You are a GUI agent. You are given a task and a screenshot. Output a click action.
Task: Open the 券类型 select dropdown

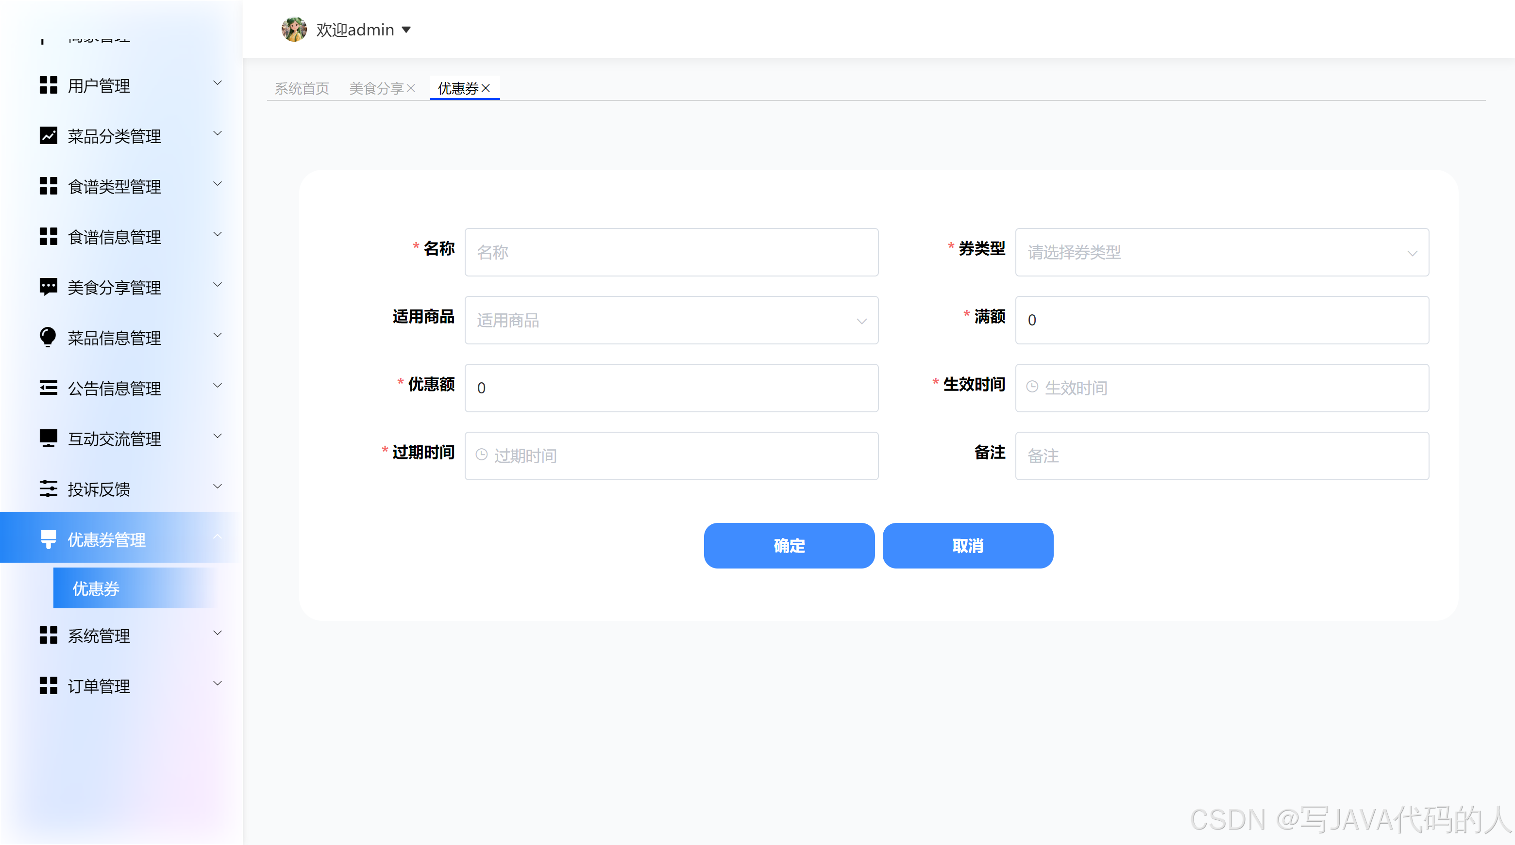[x=1222, y=252]
